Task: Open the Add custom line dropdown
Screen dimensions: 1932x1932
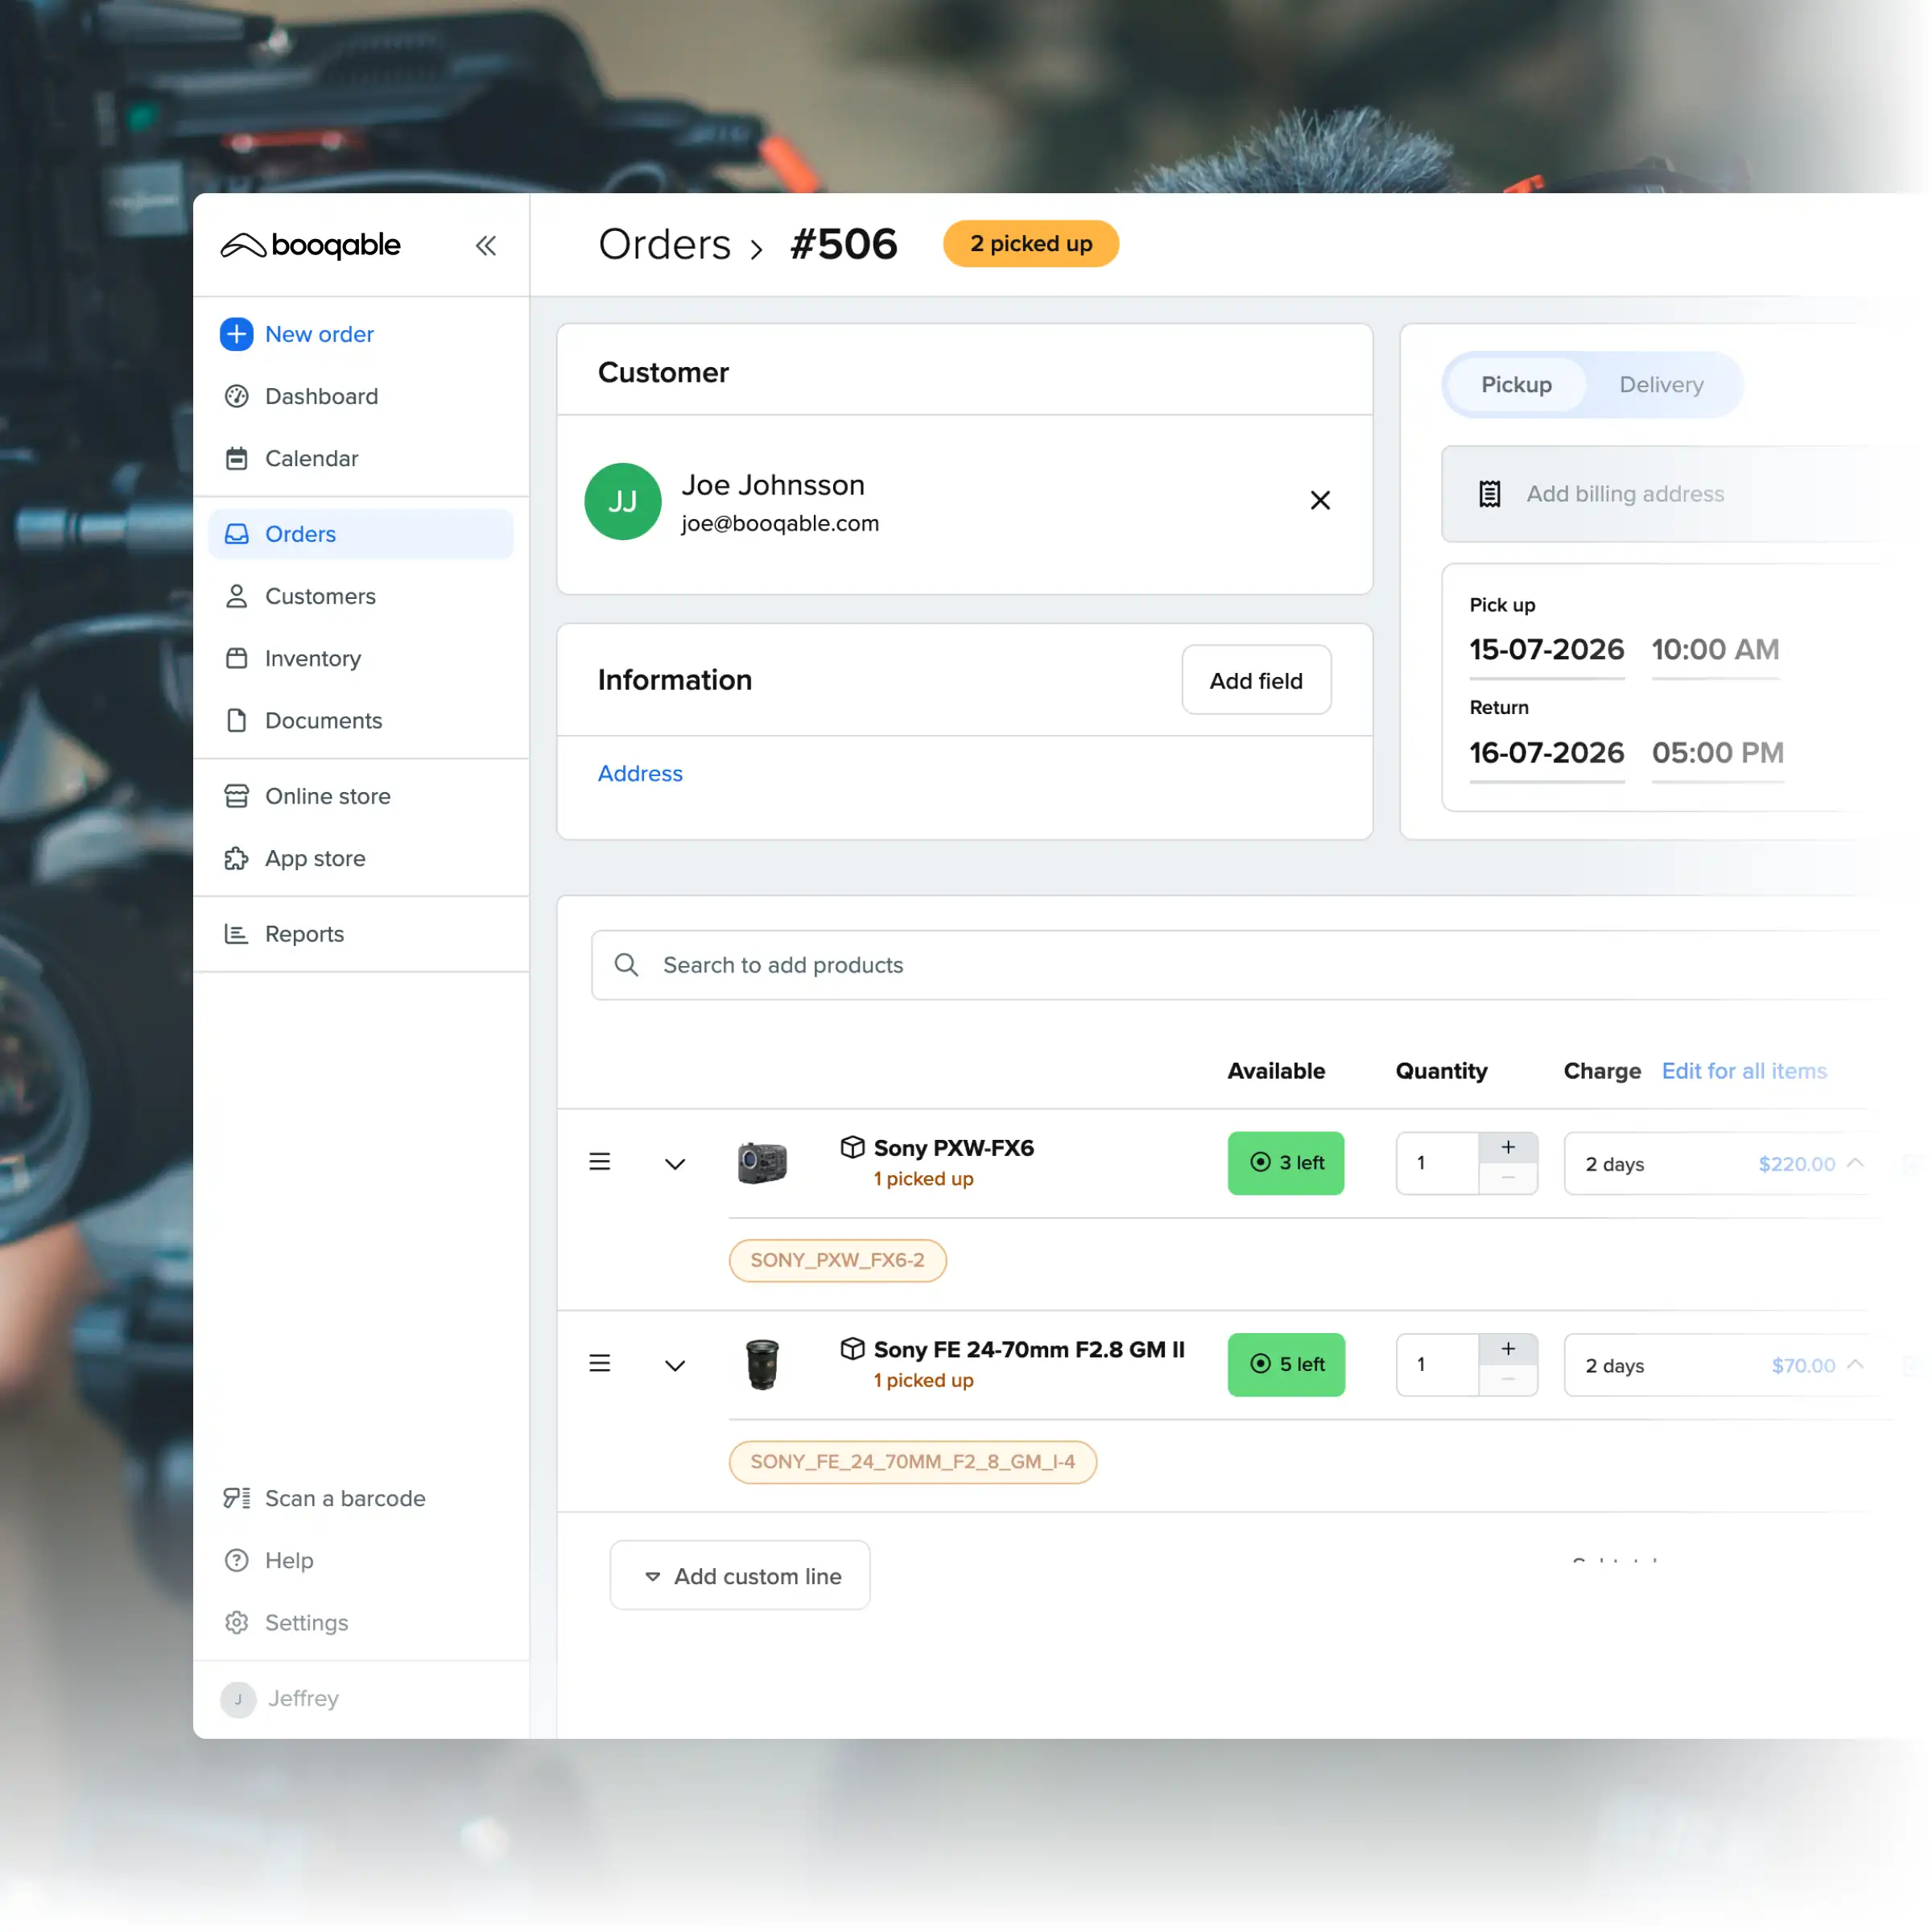Action: (740, 1575)
